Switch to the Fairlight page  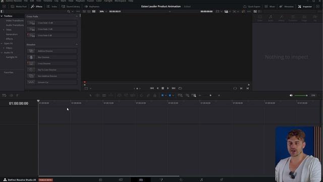coord(201,180)
